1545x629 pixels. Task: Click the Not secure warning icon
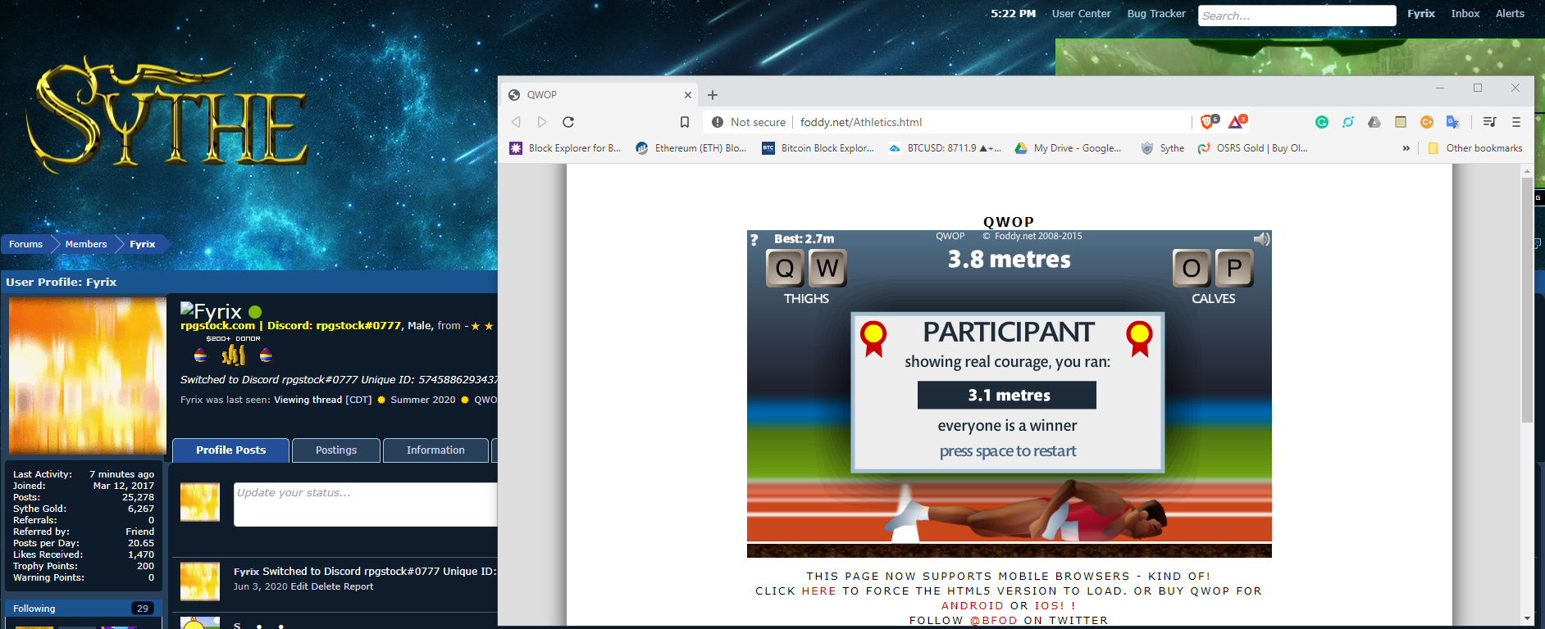click(x=718, y=122)
